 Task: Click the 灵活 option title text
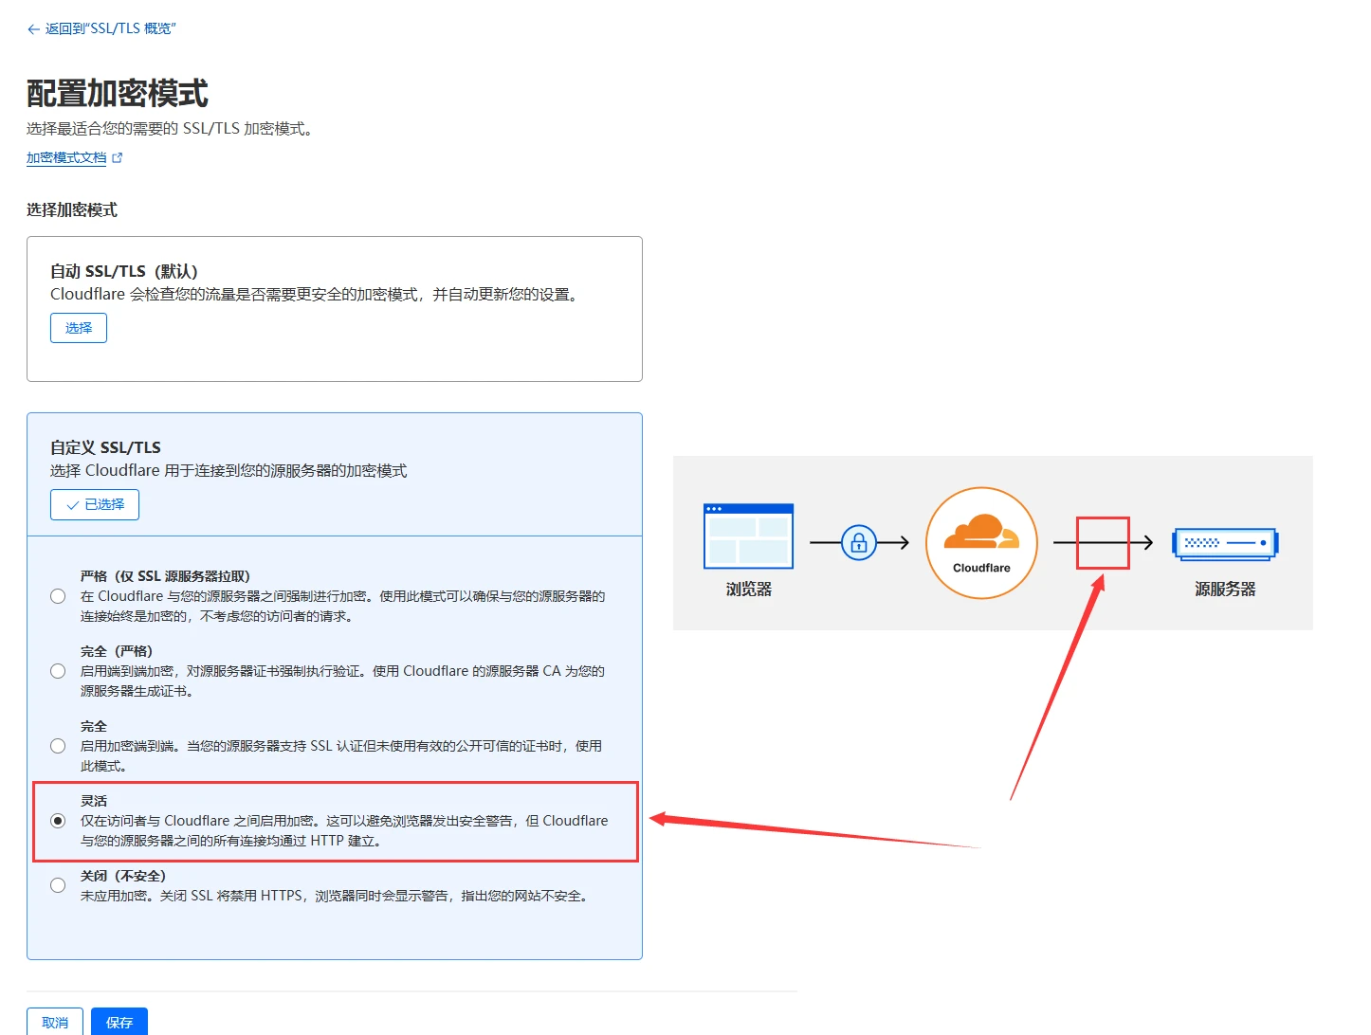(x=94, y=801)
